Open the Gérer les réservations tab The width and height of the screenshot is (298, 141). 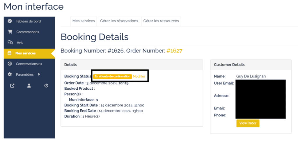pos(119,21)
